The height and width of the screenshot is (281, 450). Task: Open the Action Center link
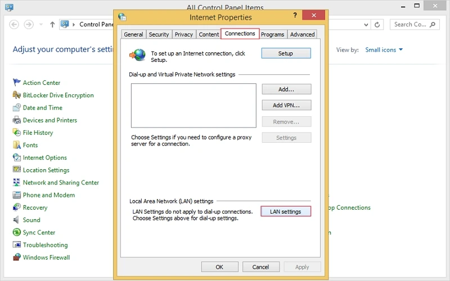pyautogui.click(x=42, y=83)
